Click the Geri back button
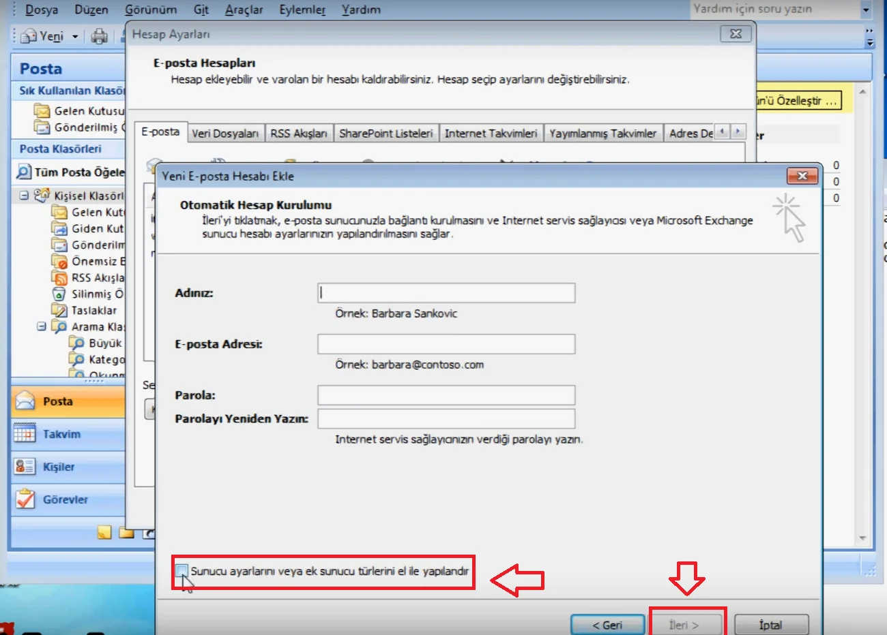This screenshot has height=635, width=887. pos(607,625)
